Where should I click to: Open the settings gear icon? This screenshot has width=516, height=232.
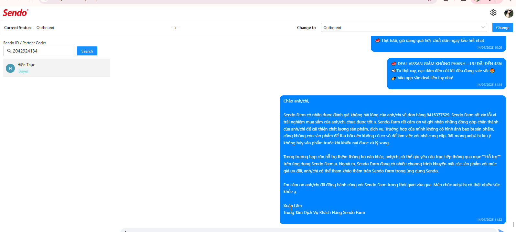click(x=493, y=13)
